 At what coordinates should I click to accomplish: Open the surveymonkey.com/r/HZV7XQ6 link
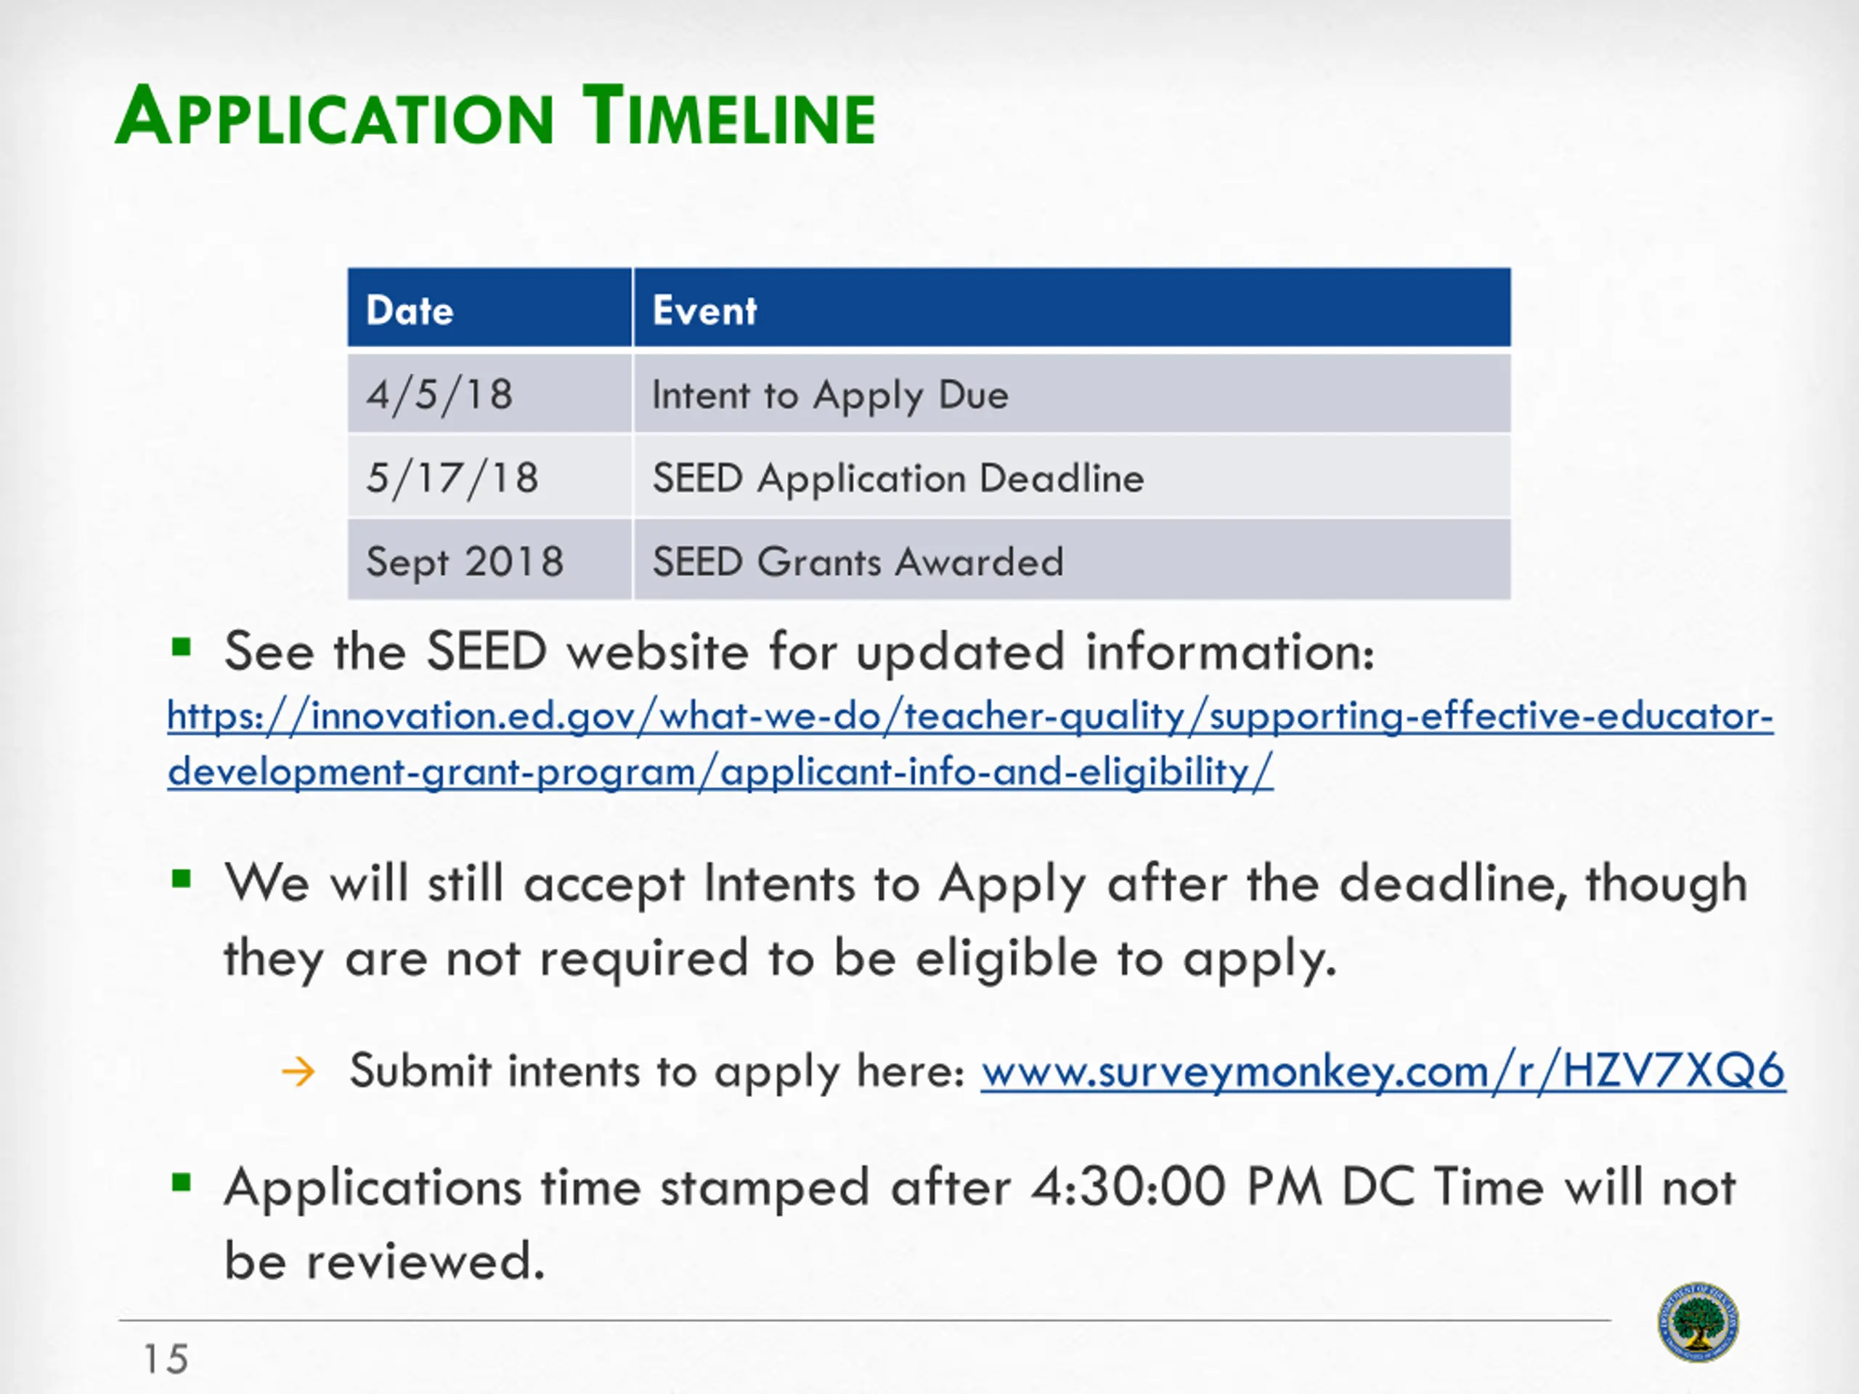tap(1383, 1072)
